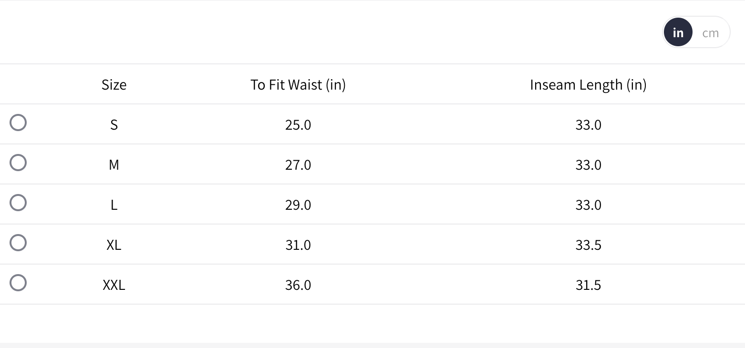Click the L size label

pyautogui.click(x=114, y=205)
